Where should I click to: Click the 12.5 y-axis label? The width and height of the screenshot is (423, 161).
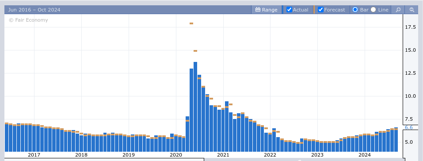tap(410, 73)
